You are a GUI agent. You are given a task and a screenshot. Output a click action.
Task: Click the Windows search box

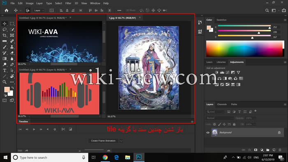point(50,157)
